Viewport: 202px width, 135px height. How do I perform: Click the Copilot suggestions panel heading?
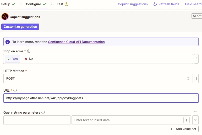(x=25, y=17)
